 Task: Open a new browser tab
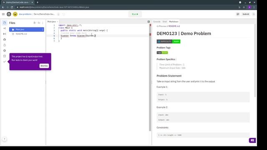pyautogui.click(x=38, y=2)
